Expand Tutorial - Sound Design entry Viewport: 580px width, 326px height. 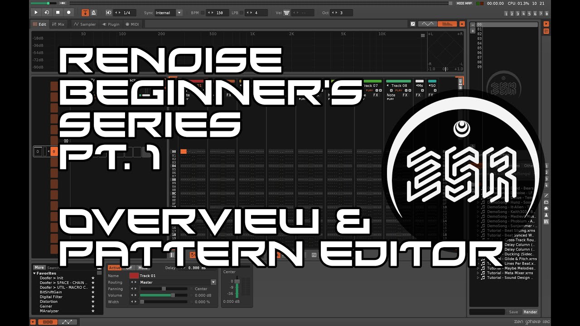click(x=478, y=278)
